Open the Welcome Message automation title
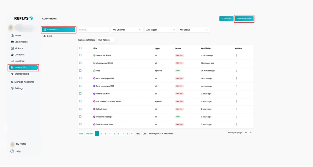The width and height of the screenshot is (313, 167). [x=104, y=117]
